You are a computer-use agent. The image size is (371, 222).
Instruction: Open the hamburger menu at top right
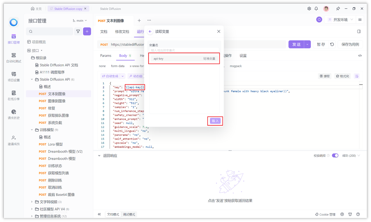(360, 20)
